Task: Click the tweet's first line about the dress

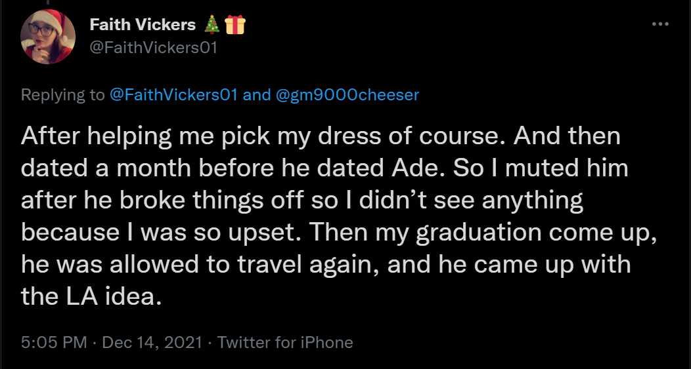Action: point(321,136)
